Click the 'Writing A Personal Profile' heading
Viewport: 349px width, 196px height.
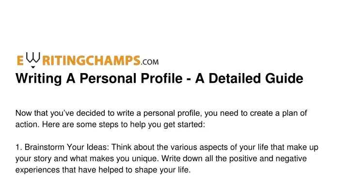coord(99,78)
